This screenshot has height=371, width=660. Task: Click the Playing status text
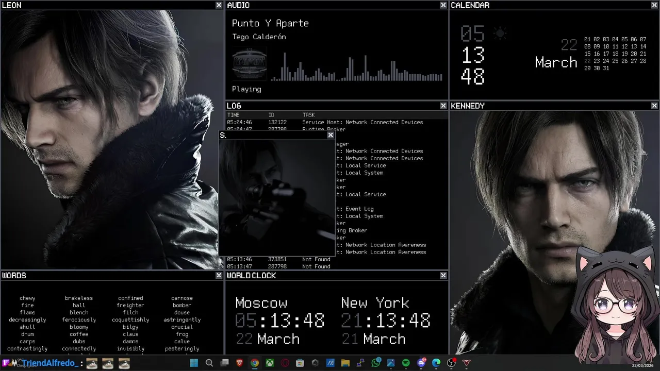coord(246,89)
